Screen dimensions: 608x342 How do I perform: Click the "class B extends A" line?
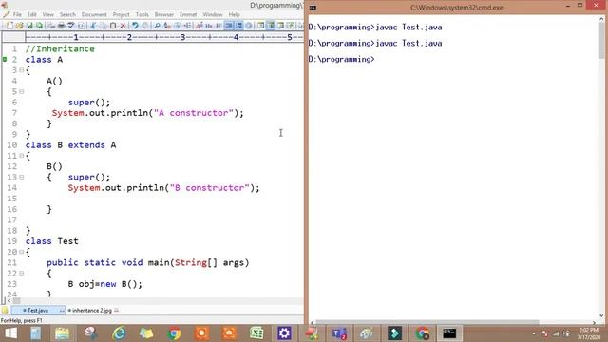[x=70, y=145]
